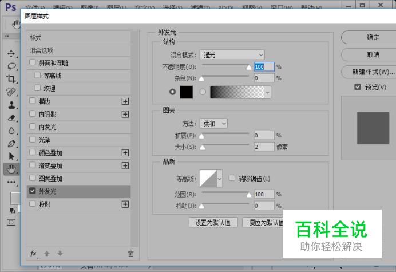Enable the 等高线 sub-option checkbox
396x272 pixels.
[x=37, y=75]
